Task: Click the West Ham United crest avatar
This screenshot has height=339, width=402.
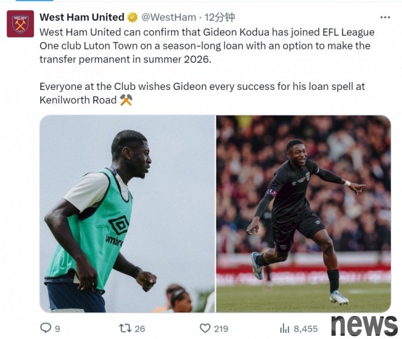Action: pyautogui.click(x=20, y=24)
